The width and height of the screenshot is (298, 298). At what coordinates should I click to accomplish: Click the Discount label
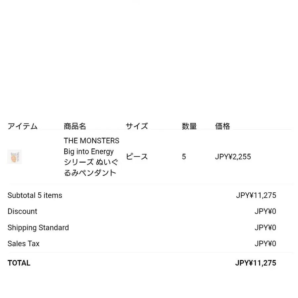(23, 211)
